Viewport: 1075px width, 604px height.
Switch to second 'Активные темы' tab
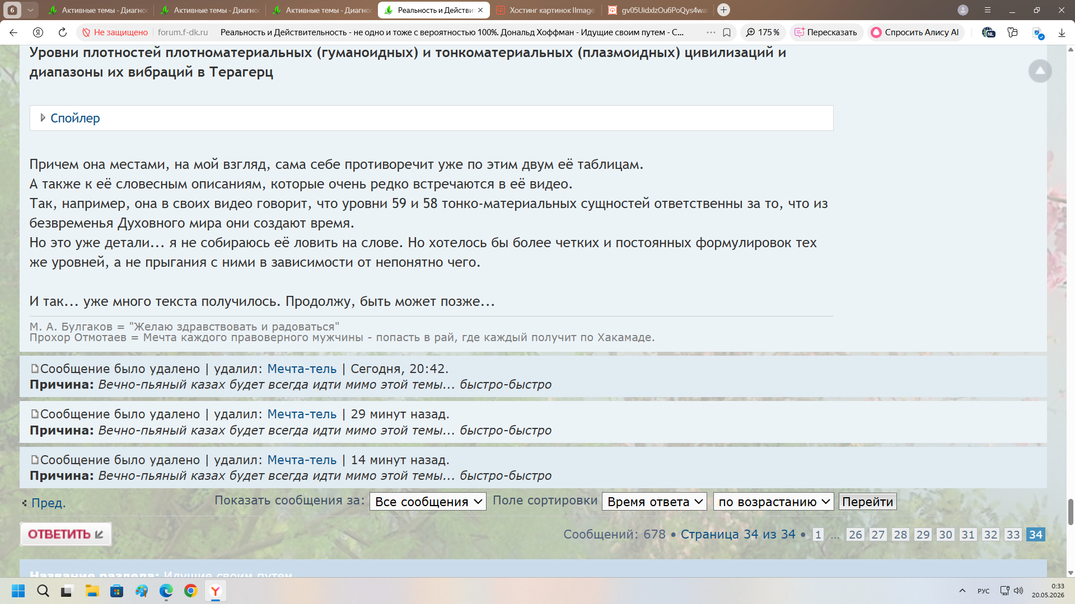tap(210, 10)
